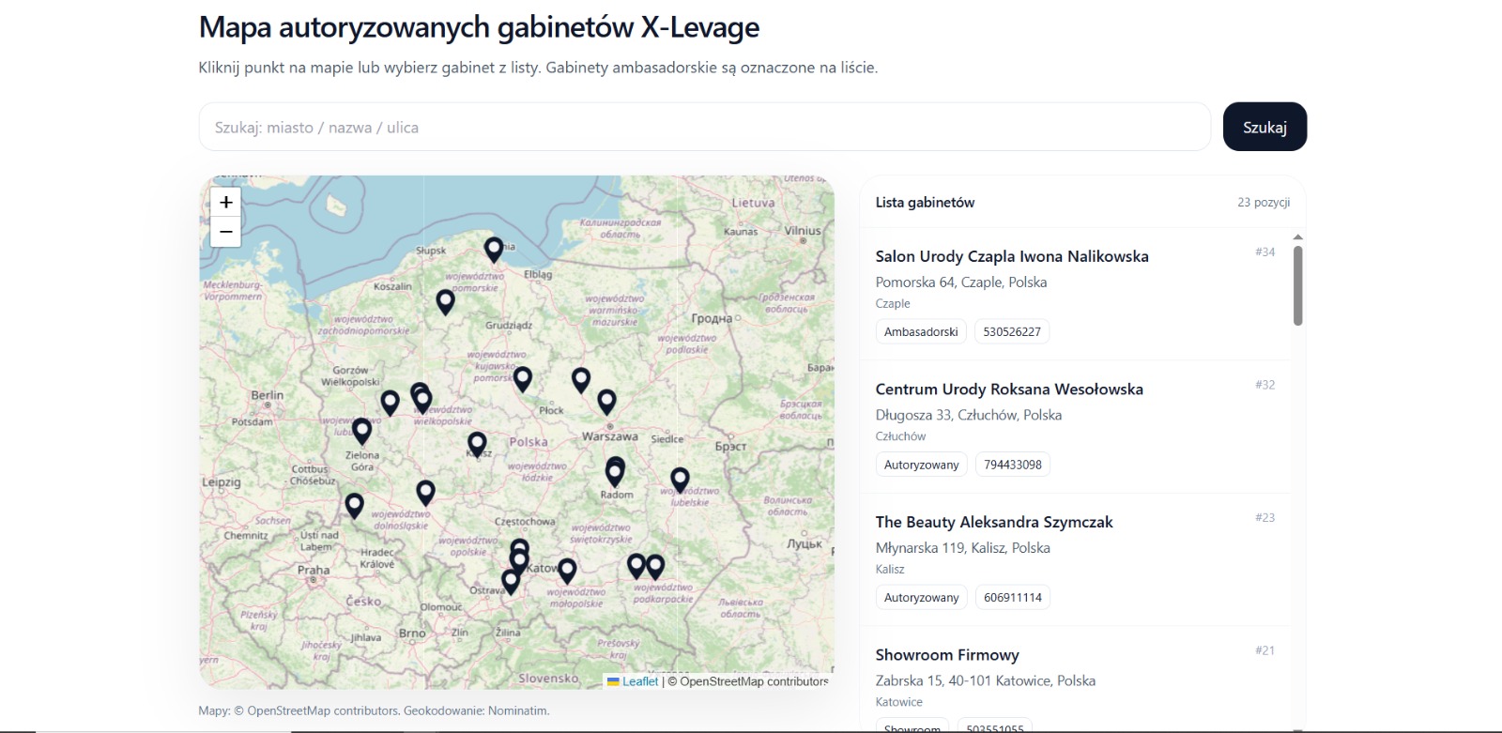
Task: Click the scrollbar up arrow in list
Action: click(1297, 237)
